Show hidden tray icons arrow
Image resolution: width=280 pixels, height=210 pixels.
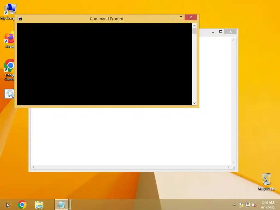234,205
